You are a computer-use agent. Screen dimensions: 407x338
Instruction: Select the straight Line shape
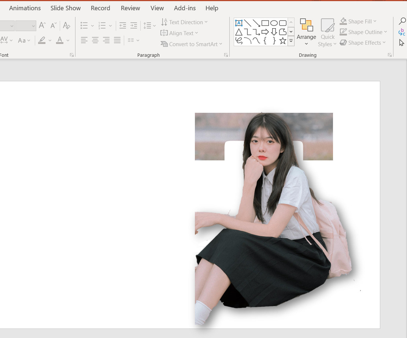tap(248, 23)
